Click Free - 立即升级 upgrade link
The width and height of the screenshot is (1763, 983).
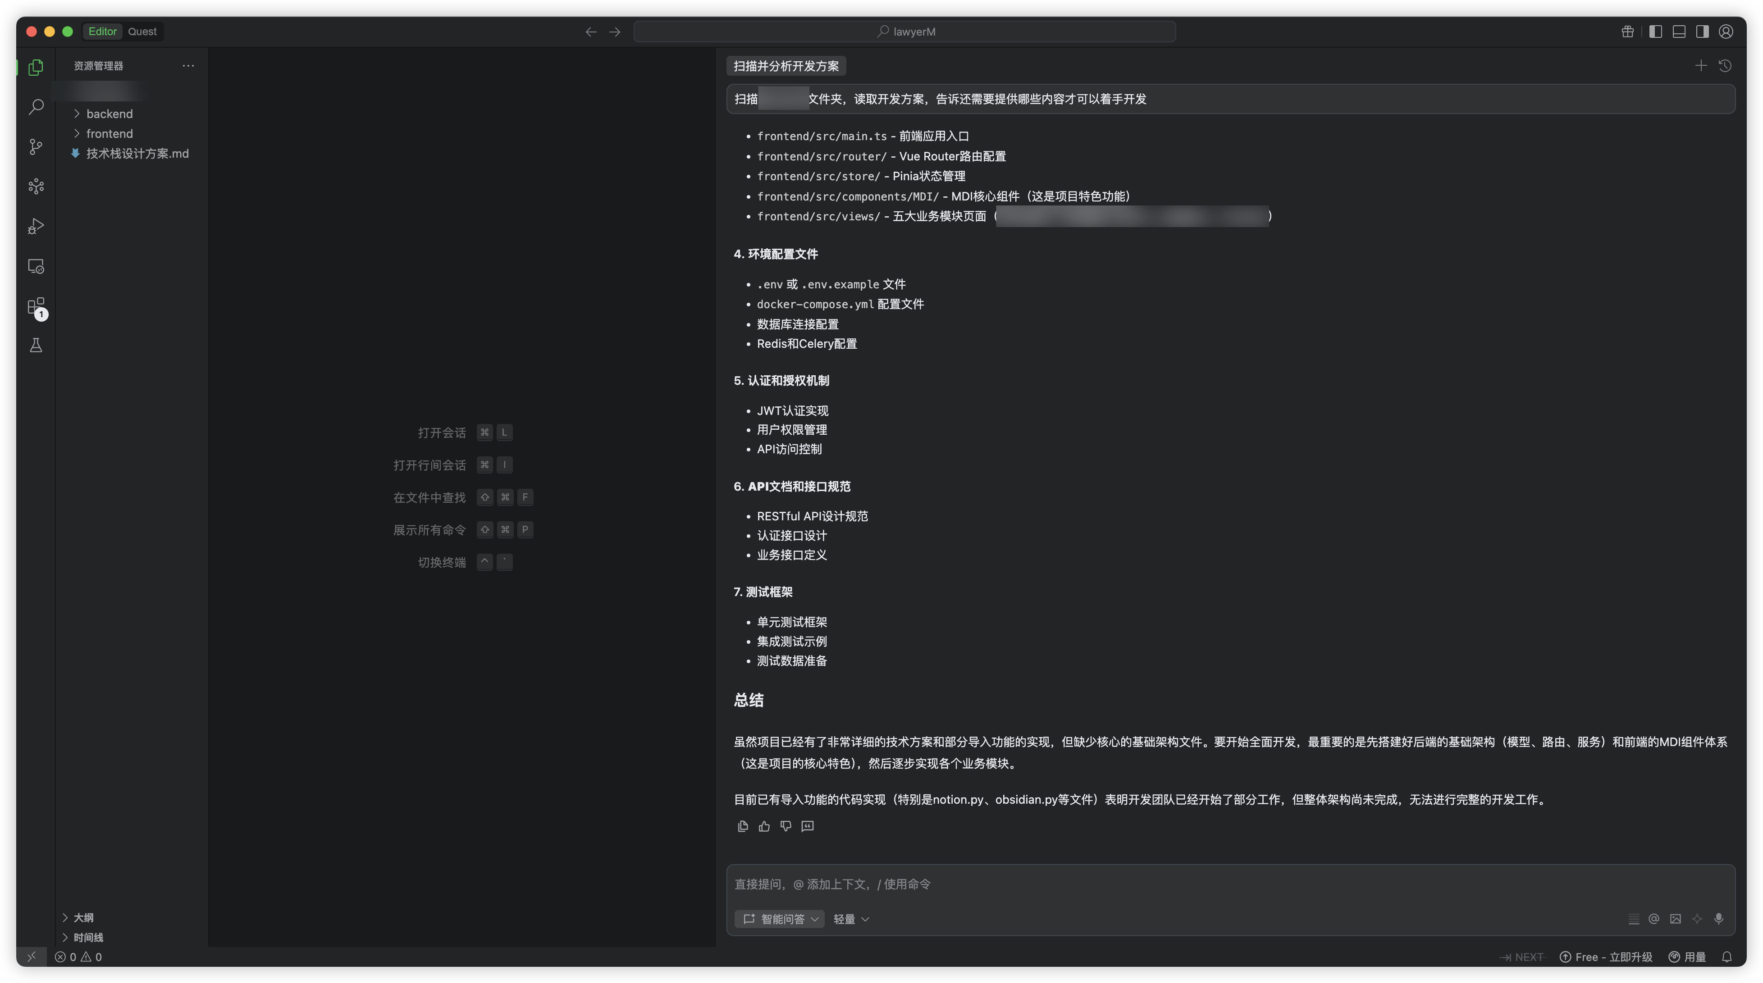tap(1606, 956)
